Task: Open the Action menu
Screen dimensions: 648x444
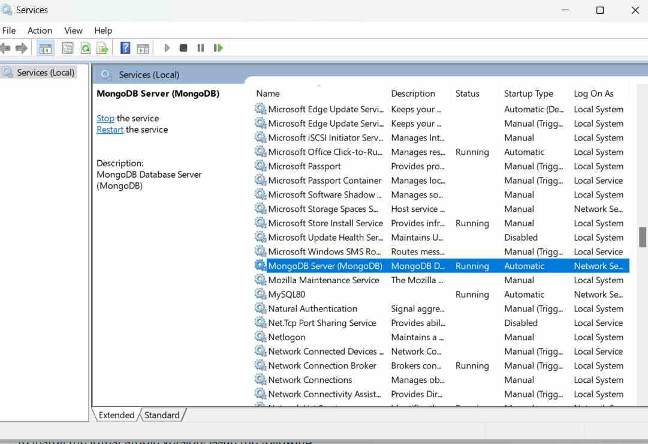Action: pos(40,31)
